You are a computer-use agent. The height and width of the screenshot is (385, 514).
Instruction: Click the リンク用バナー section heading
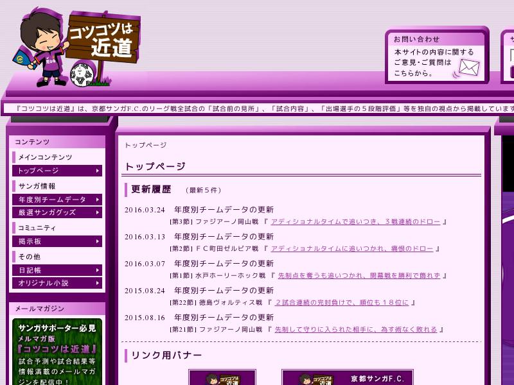coord(166,355)
